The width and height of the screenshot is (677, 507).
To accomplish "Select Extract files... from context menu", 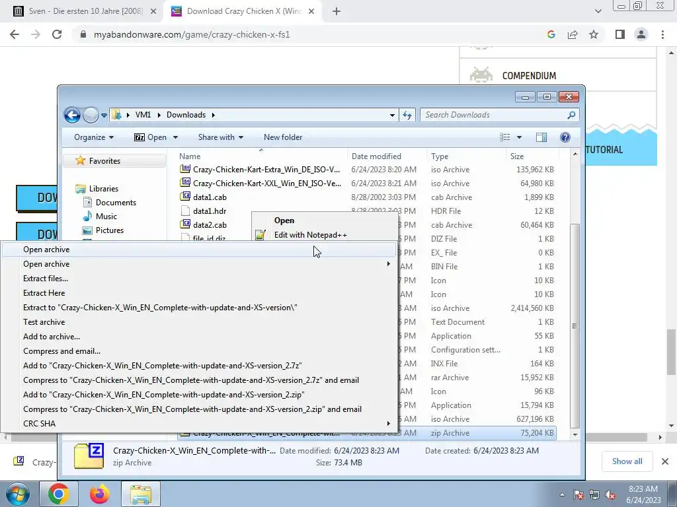I will [x=198, y=279].
